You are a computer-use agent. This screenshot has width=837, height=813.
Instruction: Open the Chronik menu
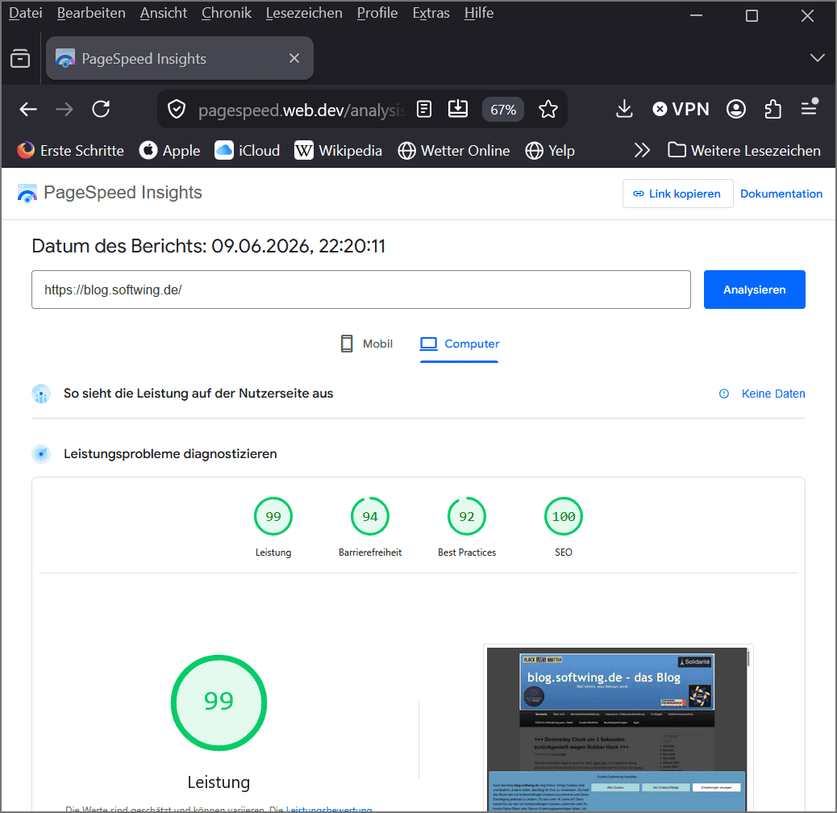click(x=227, y=13)
